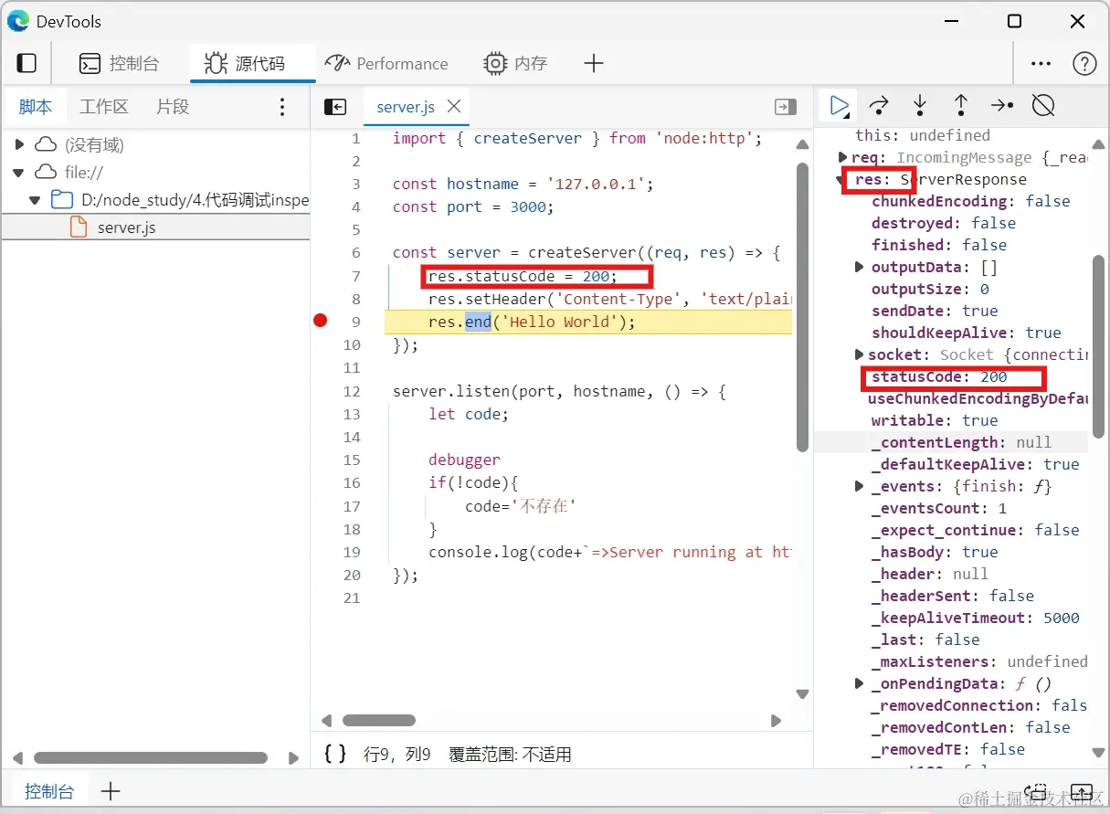The width and height of the screenshot is (1110, 814).
Task: Click line number 7 in gutter
Action: click(354, 276)
